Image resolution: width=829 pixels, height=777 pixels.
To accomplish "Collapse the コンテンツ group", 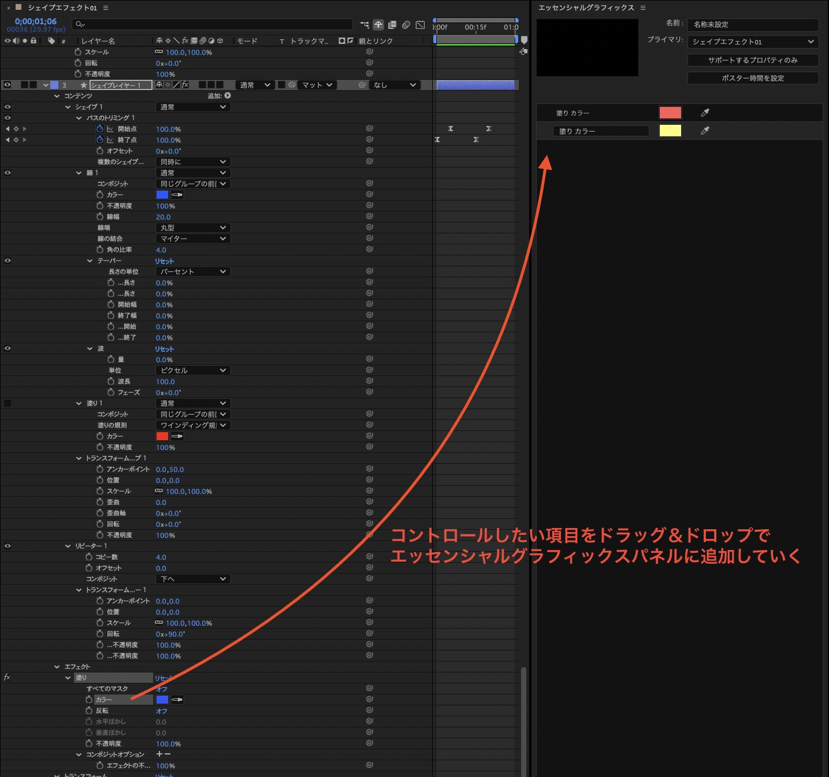I will tap(57, 96).
